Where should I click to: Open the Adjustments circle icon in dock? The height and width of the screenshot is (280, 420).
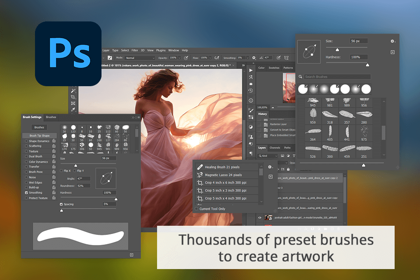251,127
